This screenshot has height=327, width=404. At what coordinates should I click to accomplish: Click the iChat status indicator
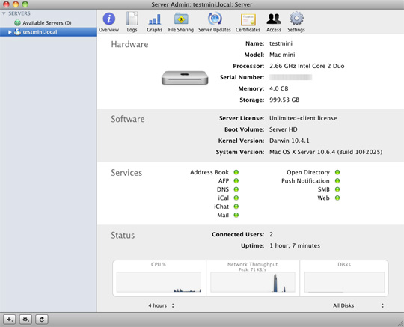click(x=236, y=207)
